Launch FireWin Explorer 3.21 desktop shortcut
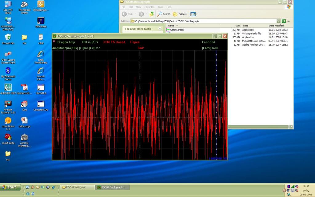The image size is (315, 197). click(8, 107)
